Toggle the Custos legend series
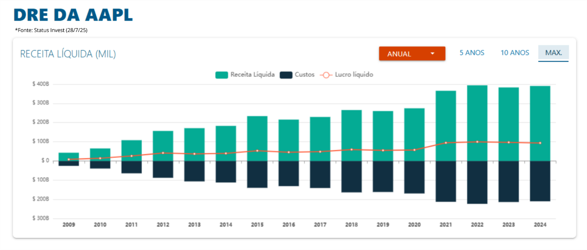Screen dimensions: 587x250 (x=297, y=75)
